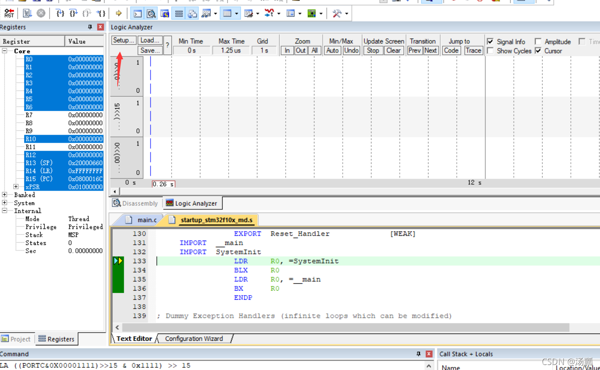Click the yellow Show next statement arrow
The width and height of the screenshot is (600, 370).
click(119, 13)
